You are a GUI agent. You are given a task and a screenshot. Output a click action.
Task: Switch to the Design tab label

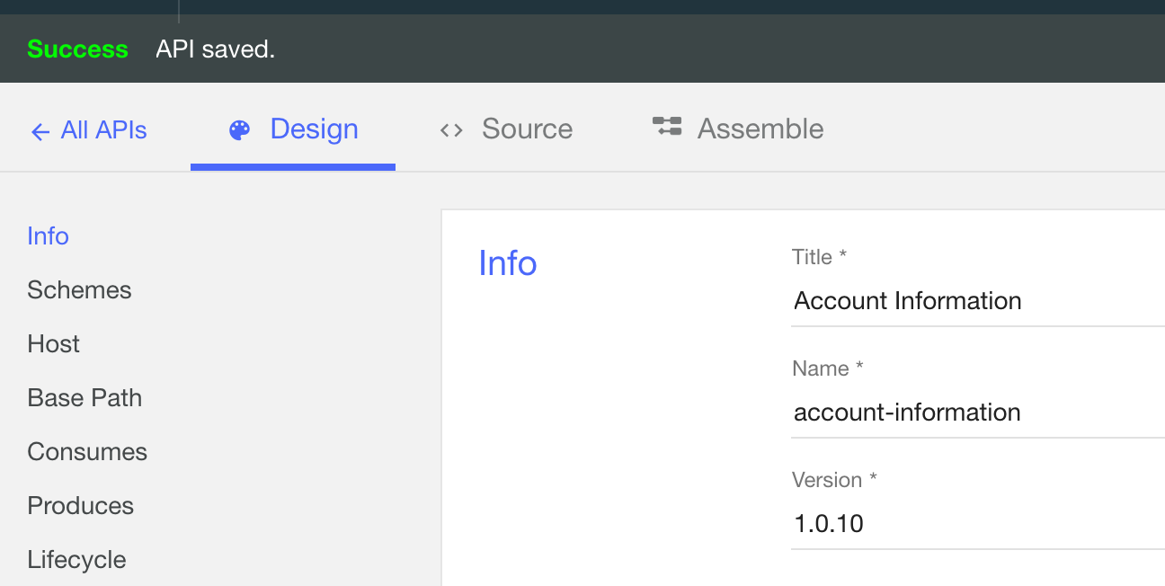click(x=314, y=129)
